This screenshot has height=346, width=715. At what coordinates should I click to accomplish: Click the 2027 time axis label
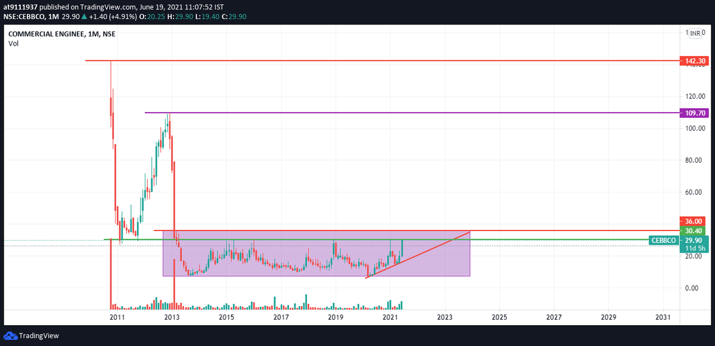(554, 317)
